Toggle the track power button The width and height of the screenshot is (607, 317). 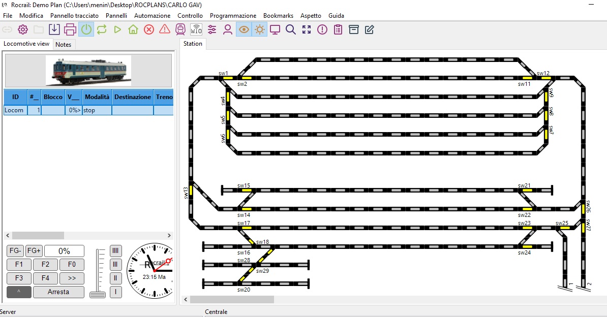point(86,29)
